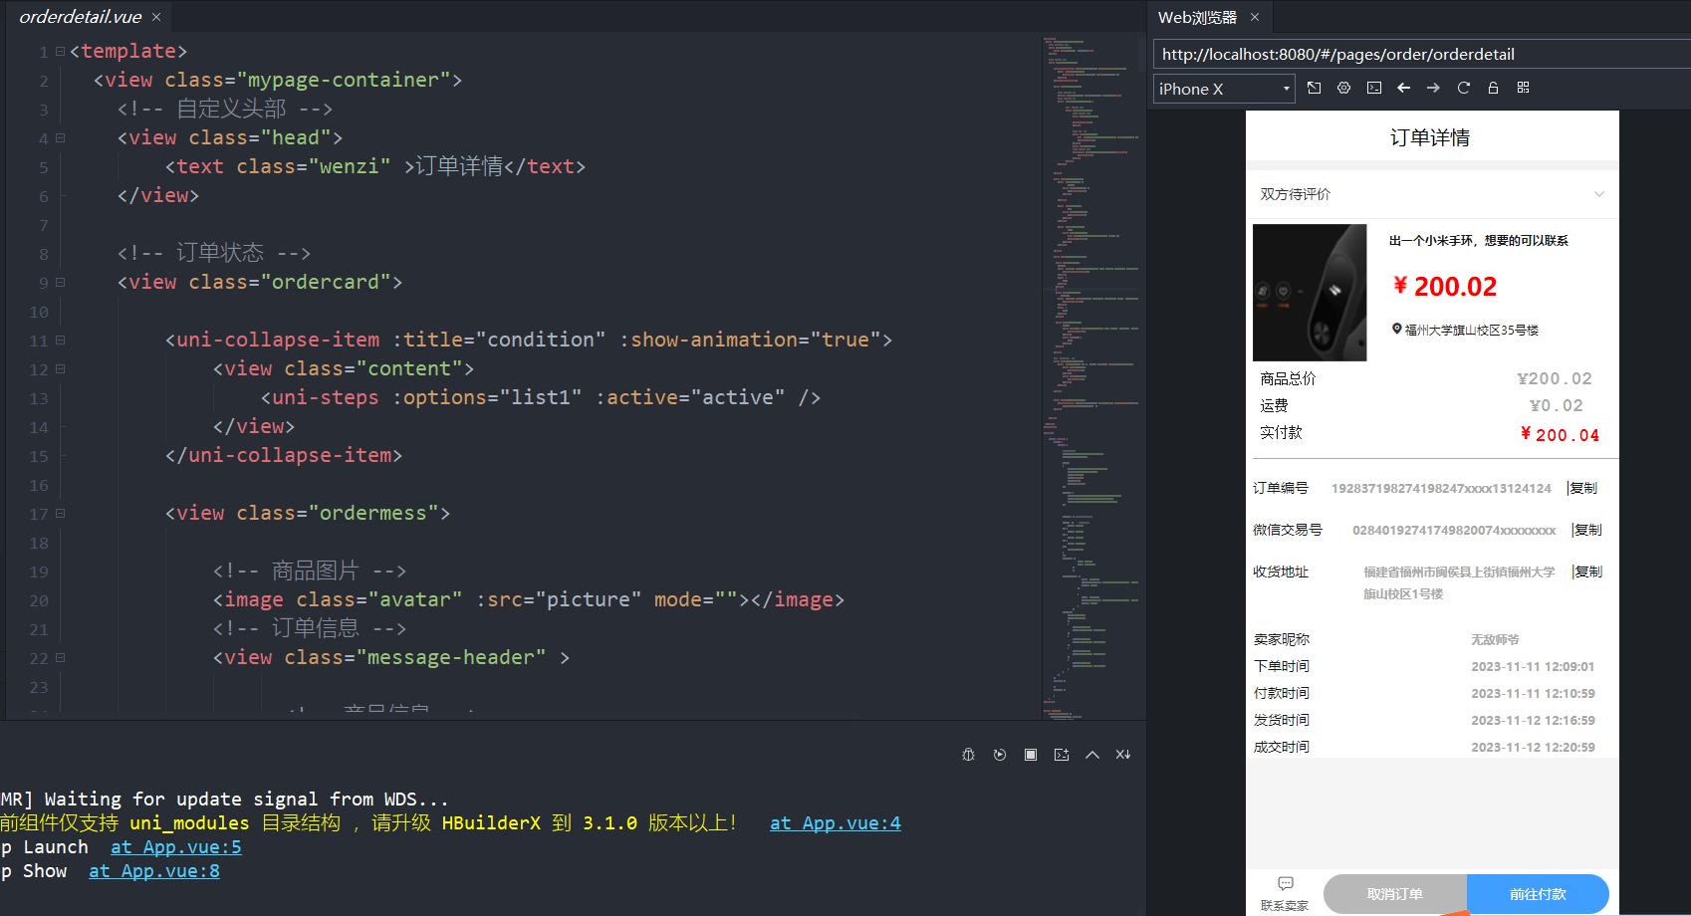The image size is (1691, 916).
Task: Fold the ordermess view on line 17
Action: pos(60,514)
